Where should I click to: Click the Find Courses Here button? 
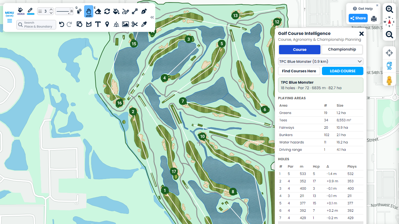click(299, 71)
